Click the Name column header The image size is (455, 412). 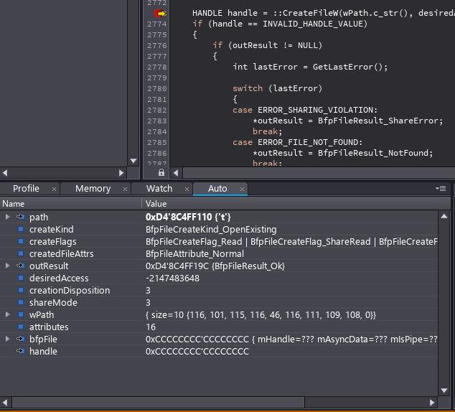point(71,204)
